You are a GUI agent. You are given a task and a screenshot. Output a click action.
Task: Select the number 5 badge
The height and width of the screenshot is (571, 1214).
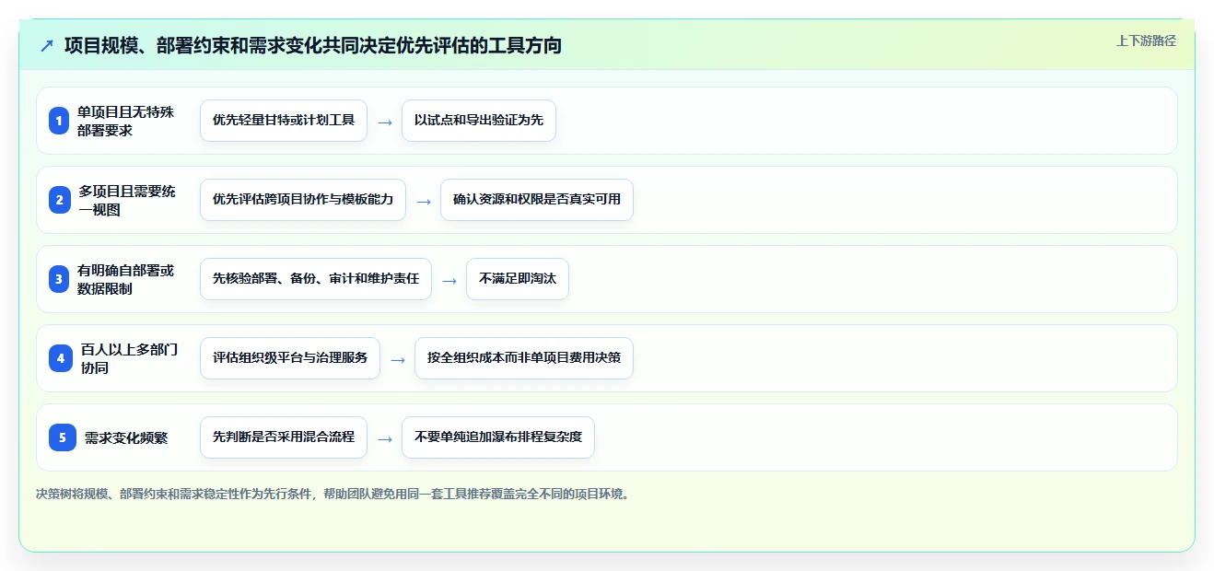[63, 437]
